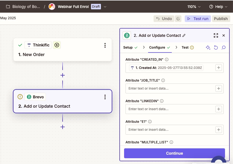Insert data into CREATED_IN field plus

(219, 68)
